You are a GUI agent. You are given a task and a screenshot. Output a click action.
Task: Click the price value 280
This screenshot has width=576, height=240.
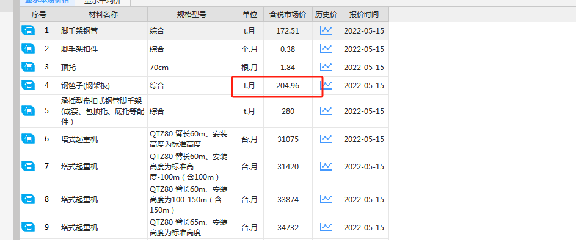click(288, 111)
